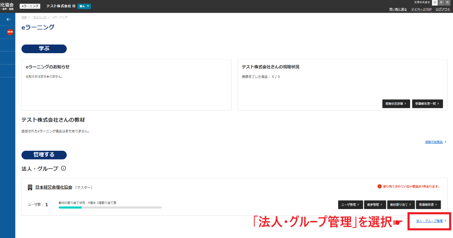This screenshot has height=238, width=453.
Task: Click ログアウト in the header
Action: coord(443,9)
